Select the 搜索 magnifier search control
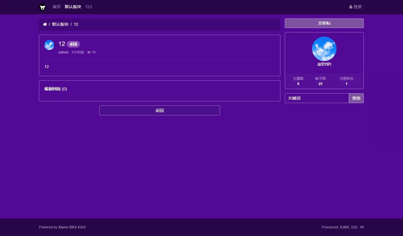Screen dimensions: 403x236 pyautogui.click(x=356, y=98)
